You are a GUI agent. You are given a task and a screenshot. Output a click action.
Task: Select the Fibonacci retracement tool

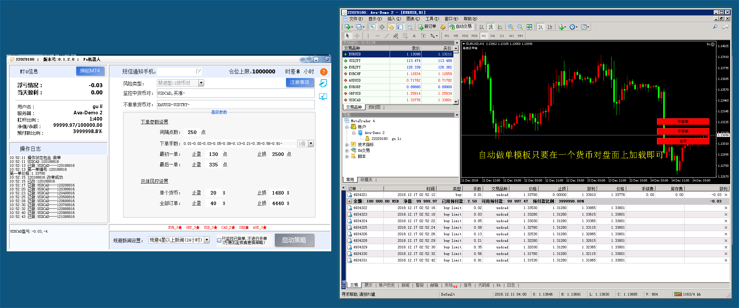tap(405, 36)
